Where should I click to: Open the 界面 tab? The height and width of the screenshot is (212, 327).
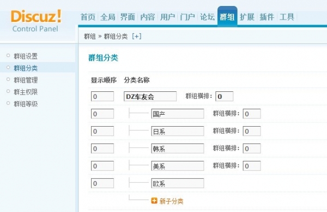tap(128, 17)
